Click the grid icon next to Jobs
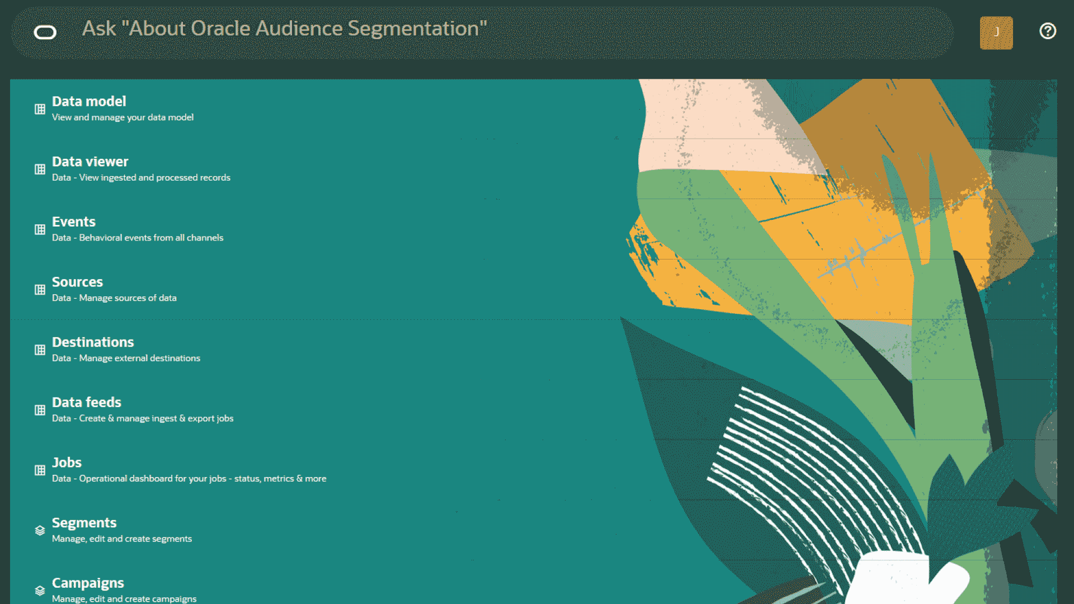The width and height of the screenshot is (1074, 604). click(x=40, y=470)
